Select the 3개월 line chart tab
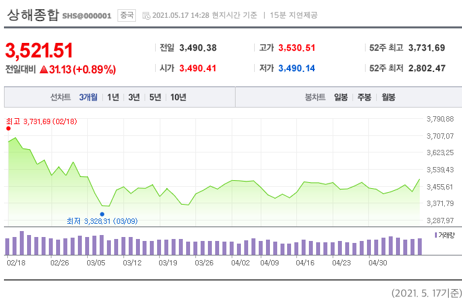 coord(88,97)
